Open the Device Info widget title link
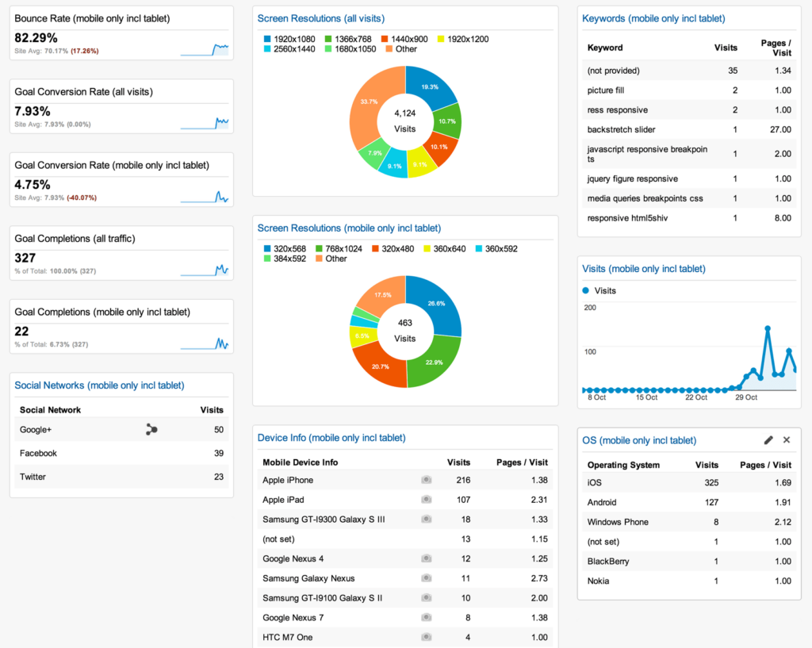 tap(331, 439)
